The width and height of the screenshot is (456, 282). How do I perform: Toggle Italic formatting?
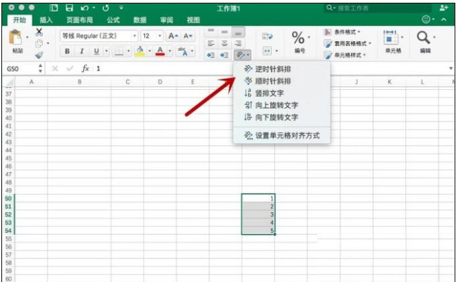(x=82, y=51)
